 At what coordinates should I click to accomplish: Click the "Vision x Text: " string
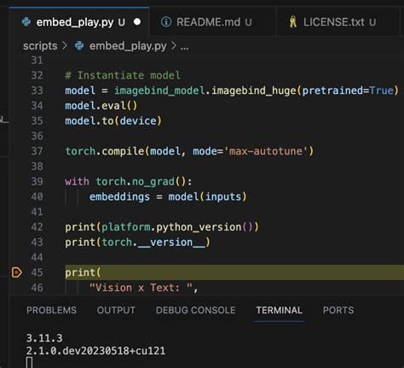141,288
